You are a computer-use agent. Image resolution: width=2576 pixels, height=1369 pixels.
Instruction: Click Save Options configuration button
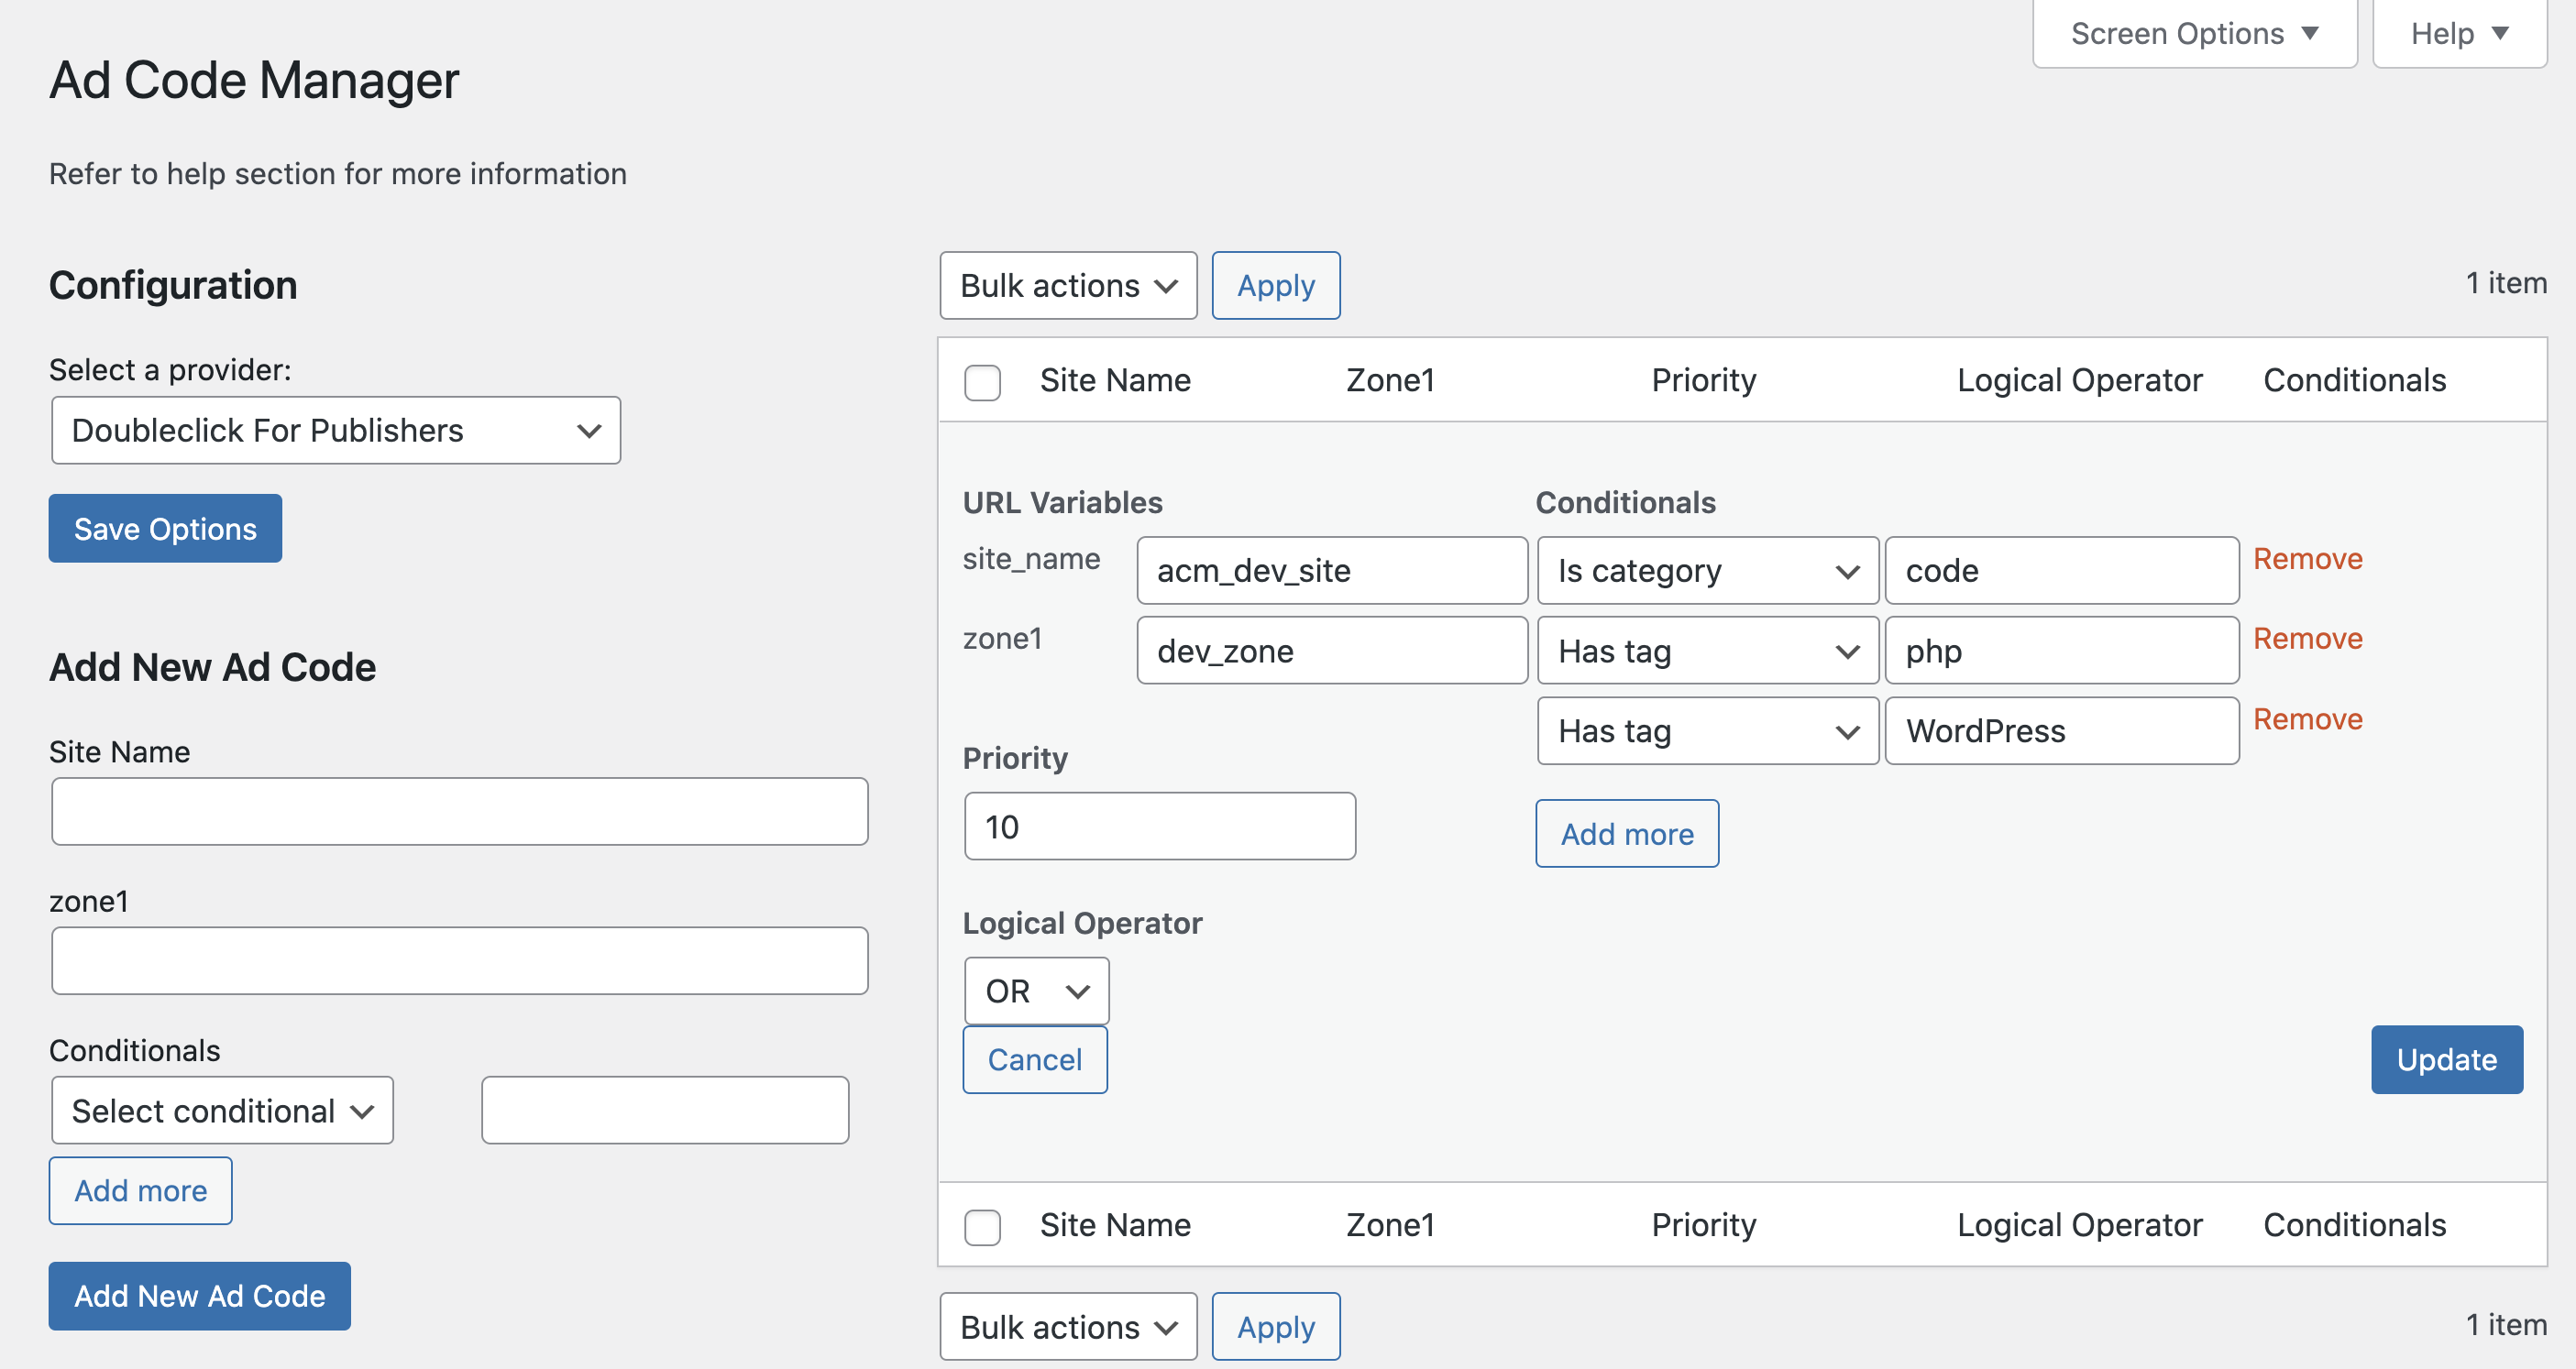pyautogui.click(x=165, y=526)
